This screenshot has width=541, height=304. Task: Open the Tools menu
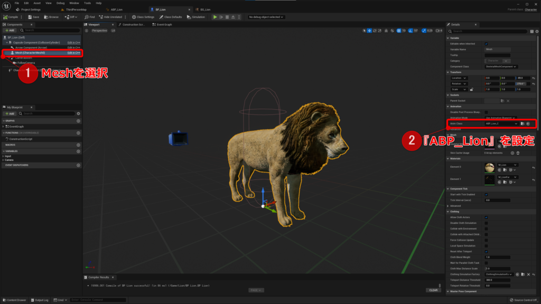coord(87,3)
